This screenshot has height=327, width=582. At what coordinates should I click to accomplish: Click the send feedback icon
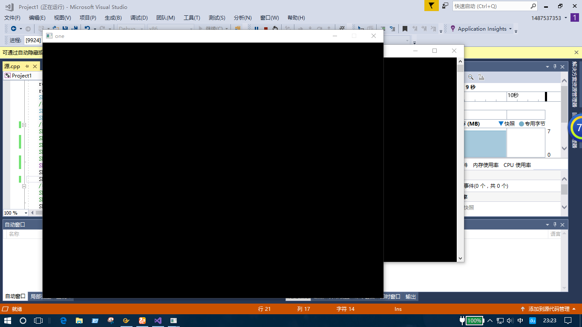[445, 6]
